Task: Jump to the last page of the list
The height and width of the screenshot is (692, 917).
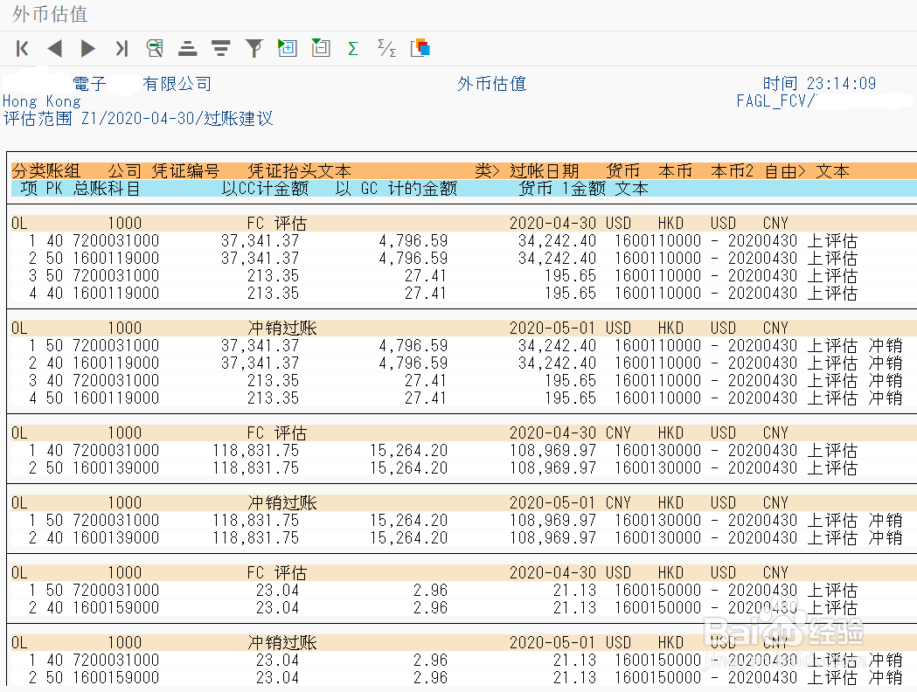Action: tap(121, 49)
